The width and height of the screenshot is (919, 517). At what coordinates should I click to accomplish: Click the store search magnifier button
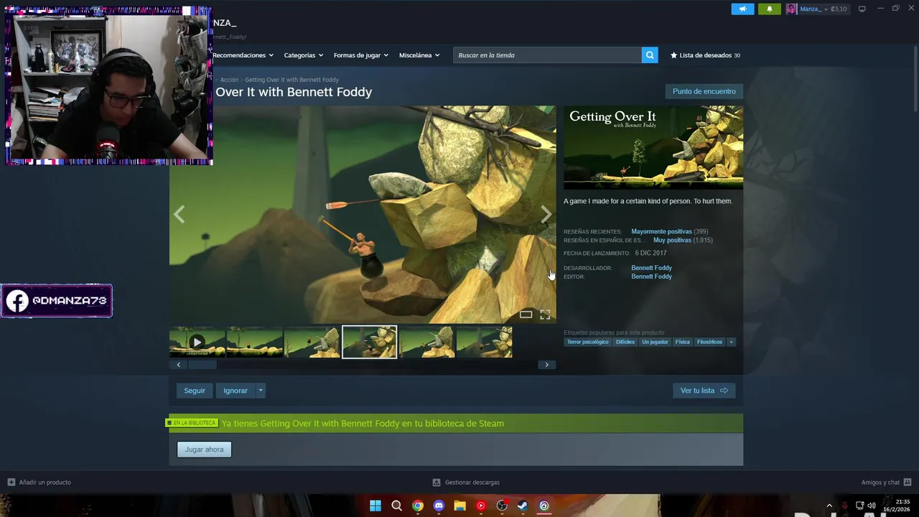point(650,55)
